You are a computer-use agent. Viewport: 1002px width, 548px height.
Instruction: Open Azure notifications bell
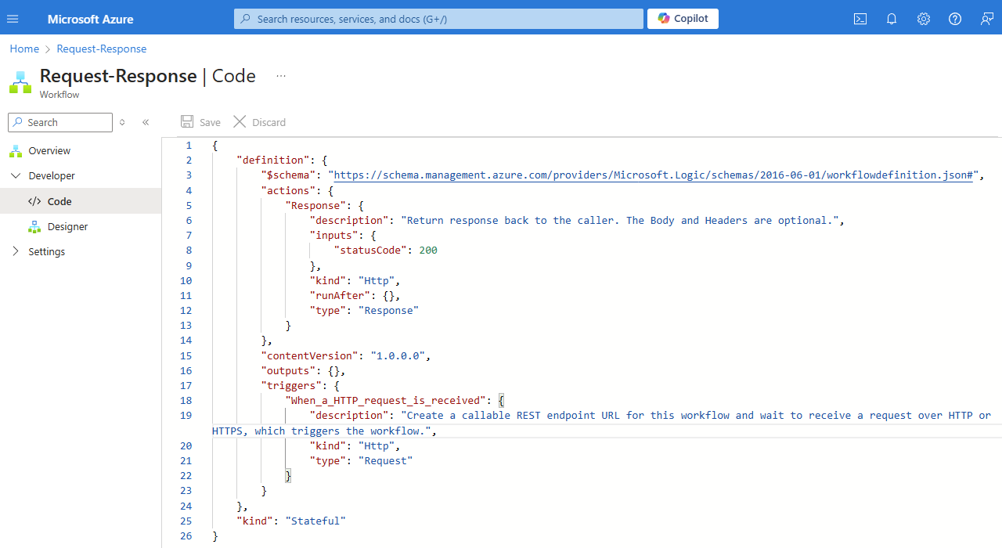(x=891, y=18)
